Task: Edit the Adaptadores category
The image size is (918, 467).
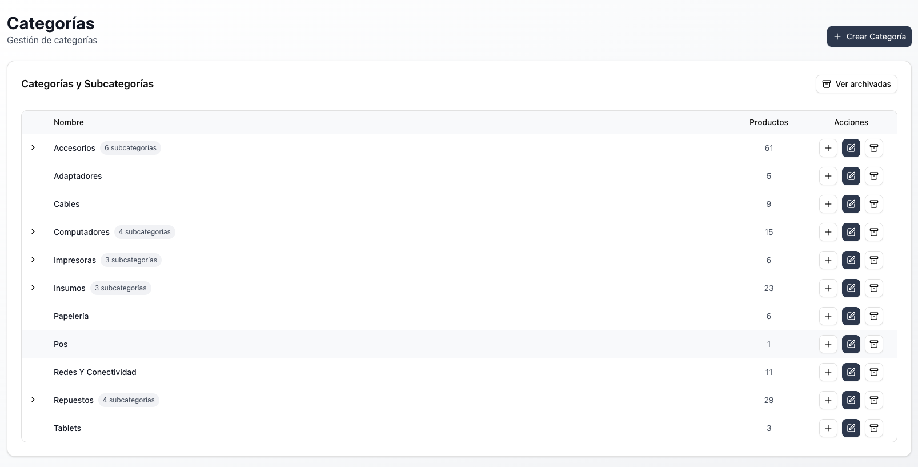Action: point(851,176)
